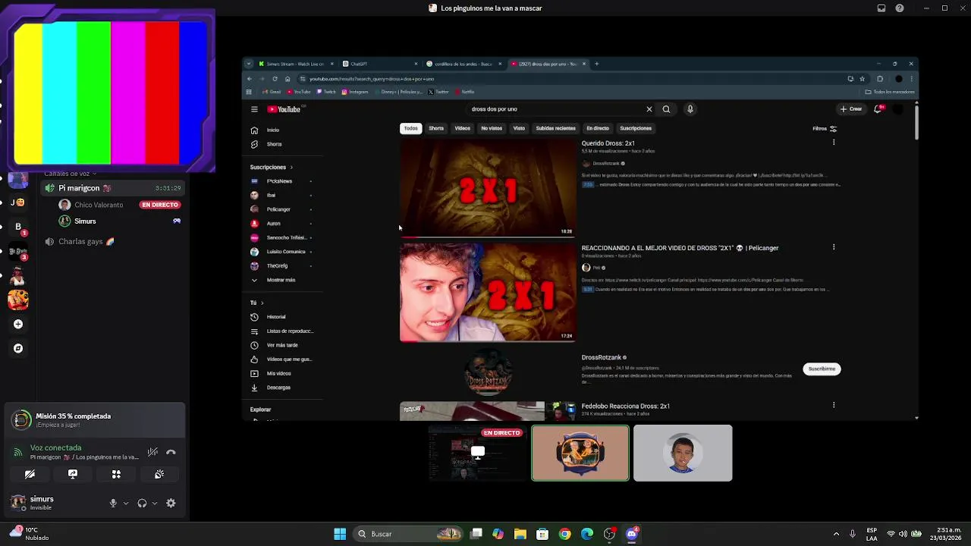This screenshot has height=546, width=971.
Task: Deafen Discord headphones
Action: (142, 503)
